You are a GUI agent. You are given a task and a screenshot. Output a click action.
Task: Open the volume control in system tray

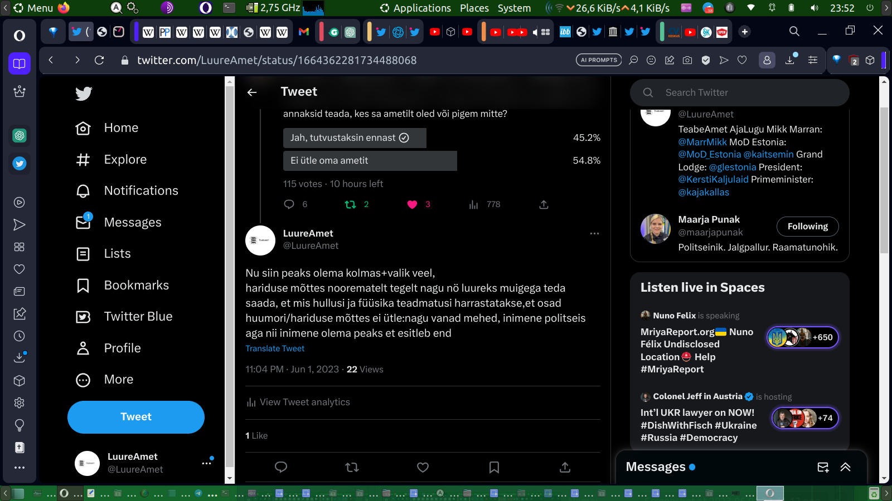815,8
